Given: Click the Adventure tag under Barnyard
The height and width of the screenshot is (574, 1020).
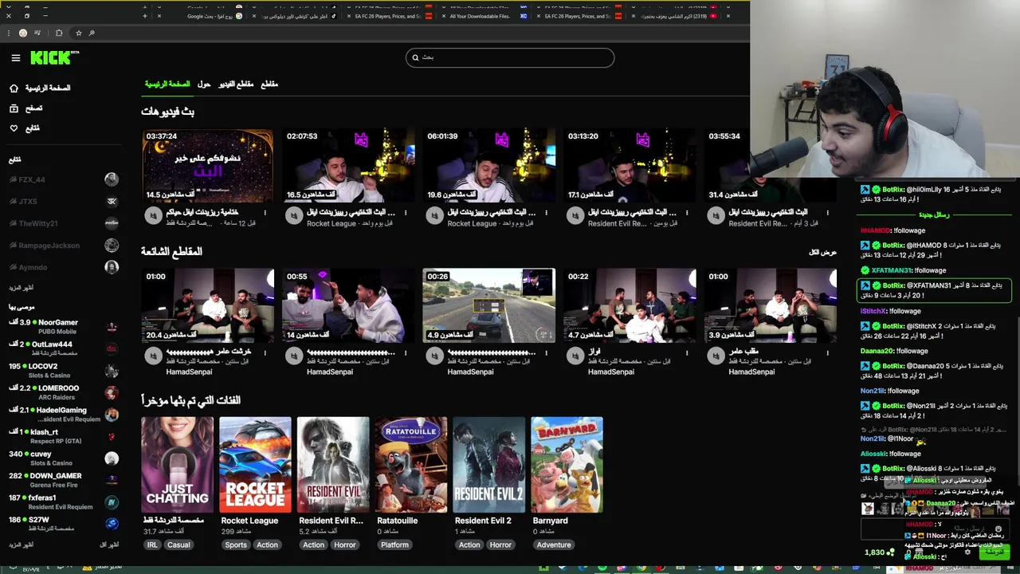Looking at the screenshot, I should 554,545.
